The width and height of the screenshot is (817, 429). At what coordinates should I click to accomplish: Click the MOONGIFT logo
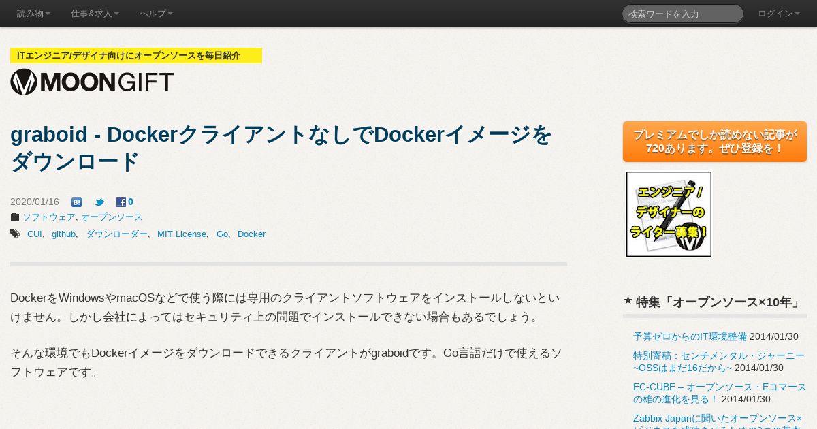click(x=92, y=82)
